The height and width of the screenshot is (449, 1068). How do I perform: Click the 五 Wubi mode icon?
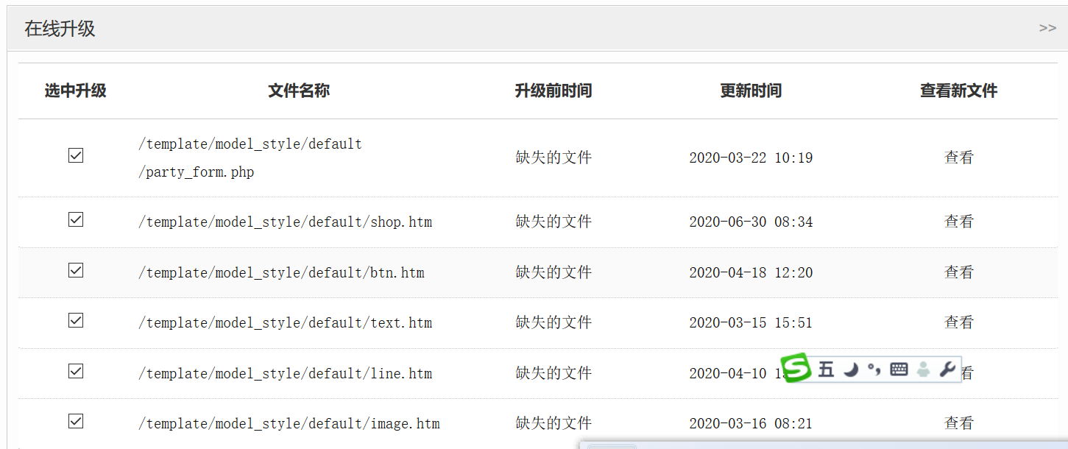(826, 370)
